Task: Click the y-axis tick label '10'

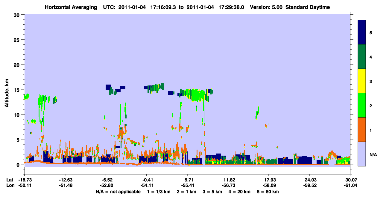Action: pyautogui.click(x=17, y=115)
